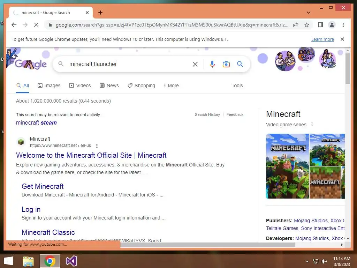357x268 pixels.
Task: Click the Chrome taskbar icon
Action: pyautogui.click(x=50, y=261)
